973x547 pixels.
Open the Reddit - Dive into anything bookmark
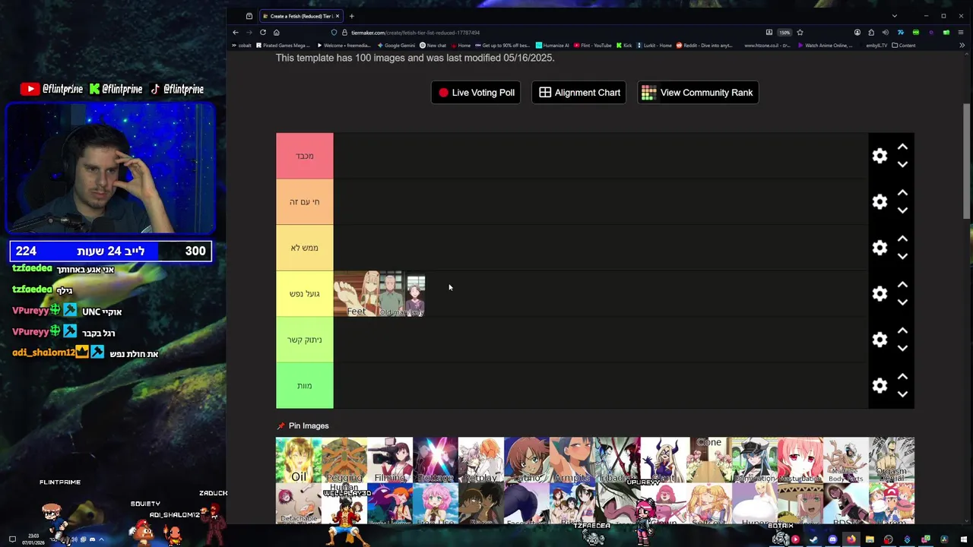(705, 46)
